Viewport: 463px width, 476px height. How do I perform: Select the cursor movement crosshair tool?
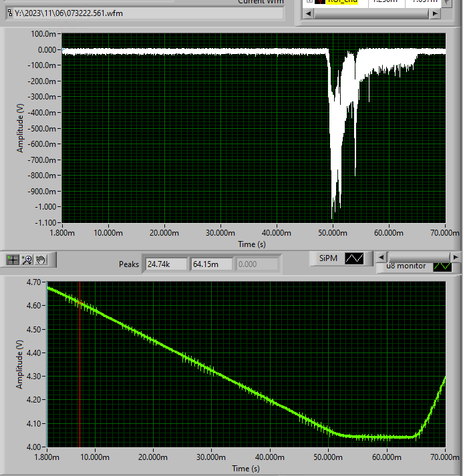(x=13, y=260)
